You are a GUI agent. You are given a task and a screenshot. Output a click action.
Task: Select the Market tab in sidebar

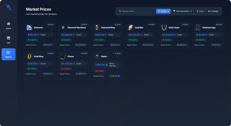coord(8,54)
